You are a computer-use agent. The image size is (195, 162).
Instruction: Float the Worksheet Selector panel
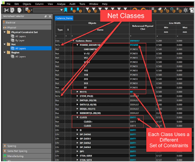(x=46, y=16)
